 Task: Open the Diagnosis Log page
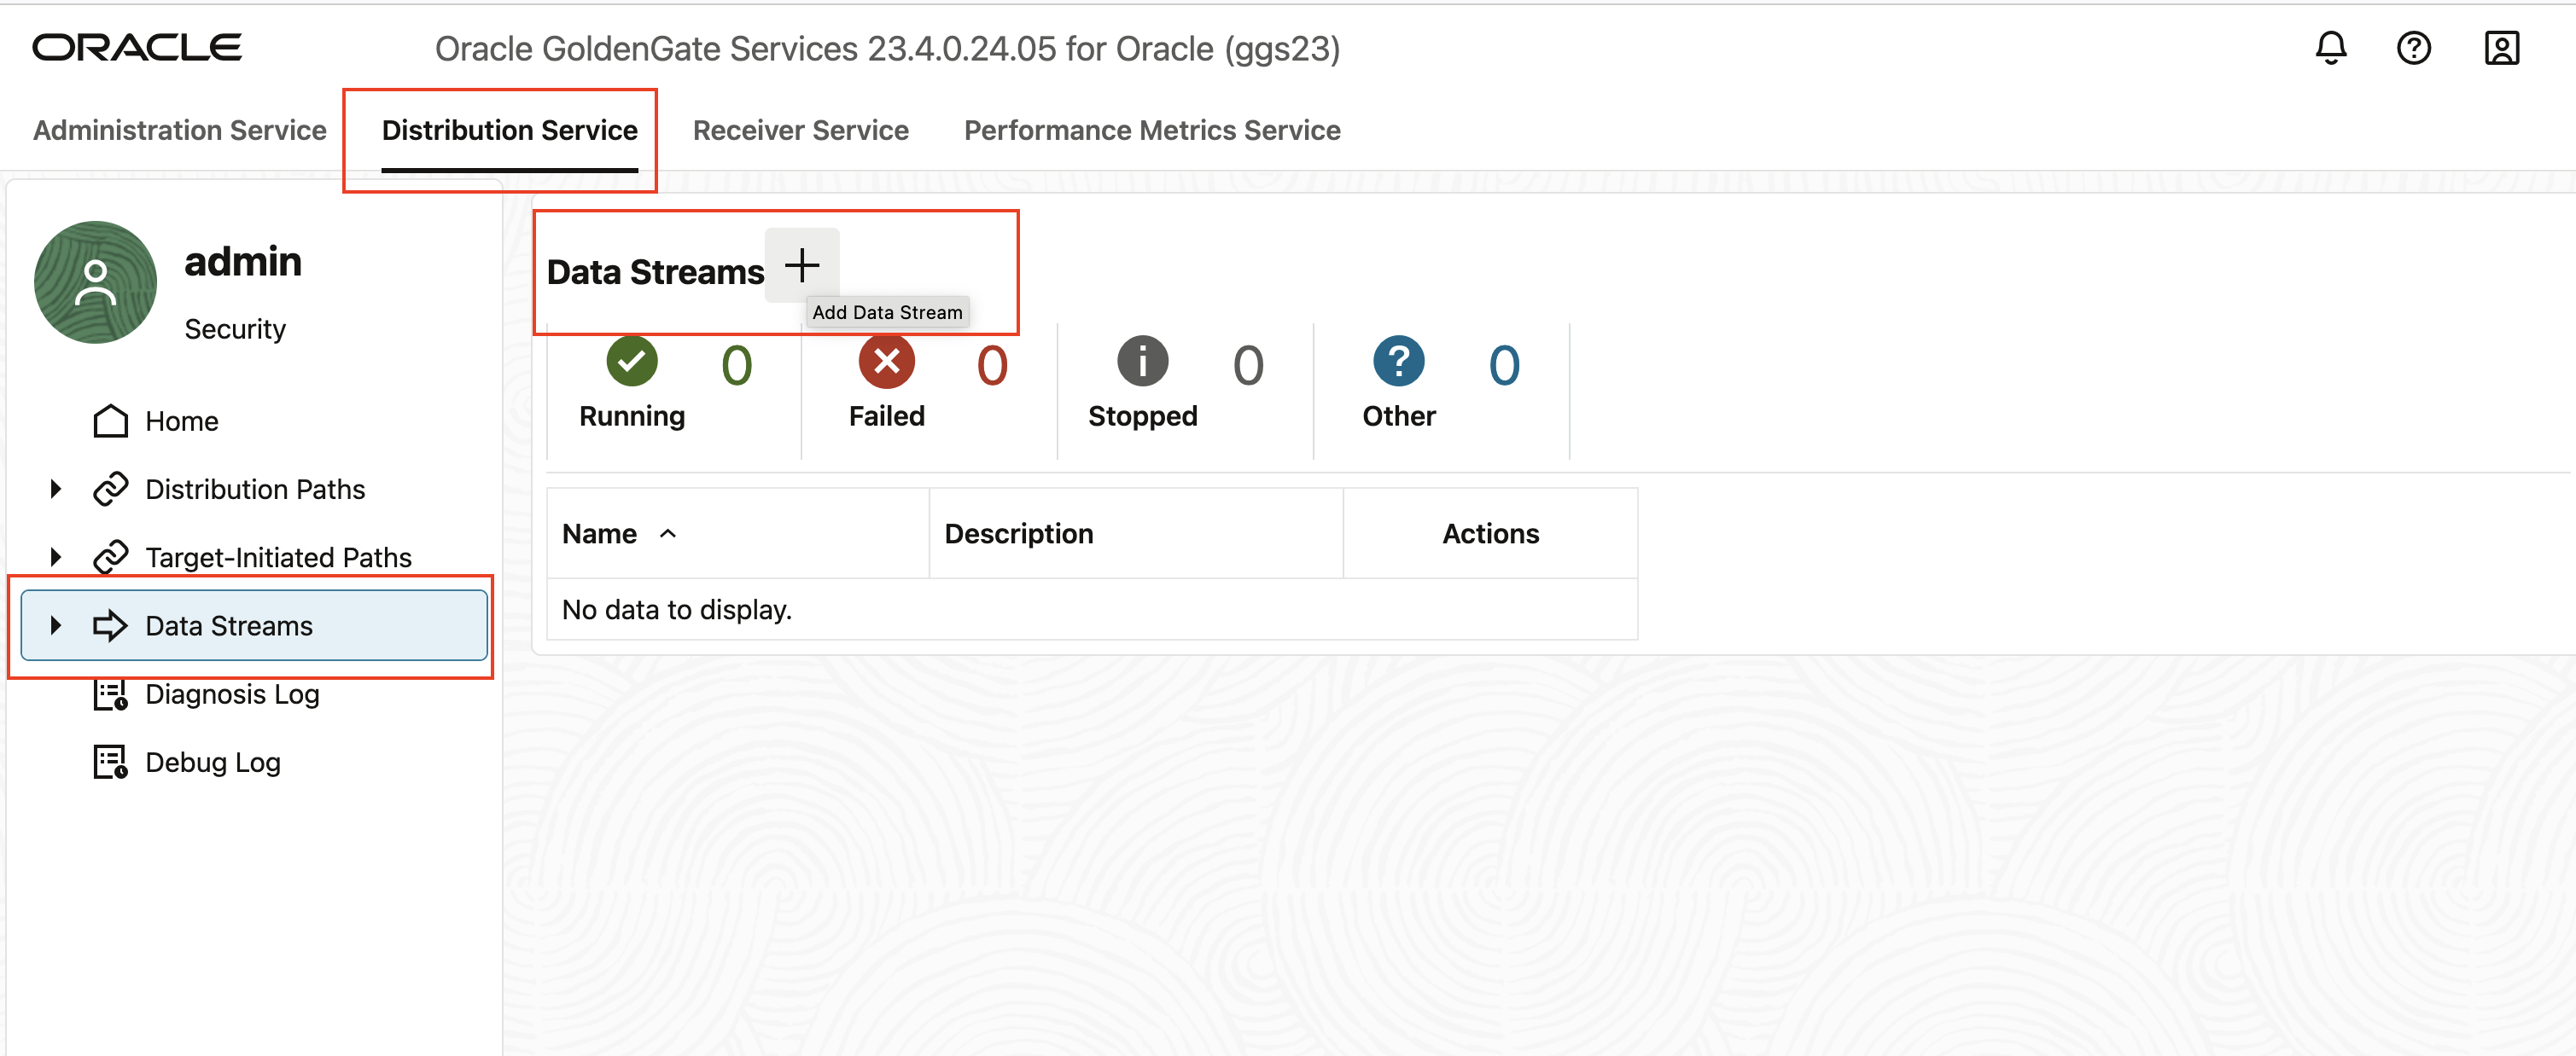[231, 693]
